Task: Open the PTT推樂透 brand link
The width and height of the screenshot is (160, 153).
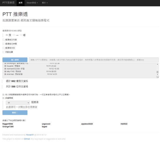Action: pos(8,3)
